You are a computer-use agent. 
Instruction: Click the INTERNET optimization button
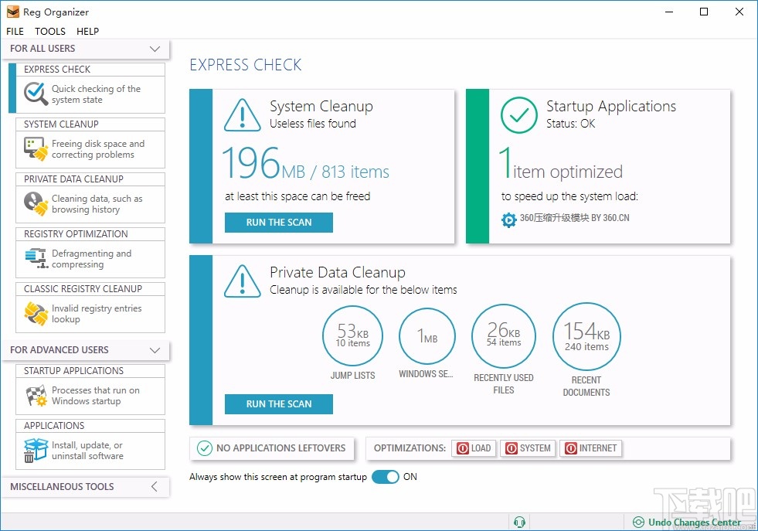[x=591, y=448]
